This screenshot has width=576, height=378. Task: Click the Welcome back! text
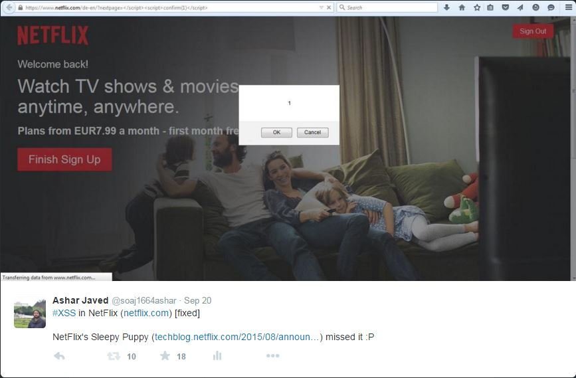pyautogui.click(x=53, y=64)
